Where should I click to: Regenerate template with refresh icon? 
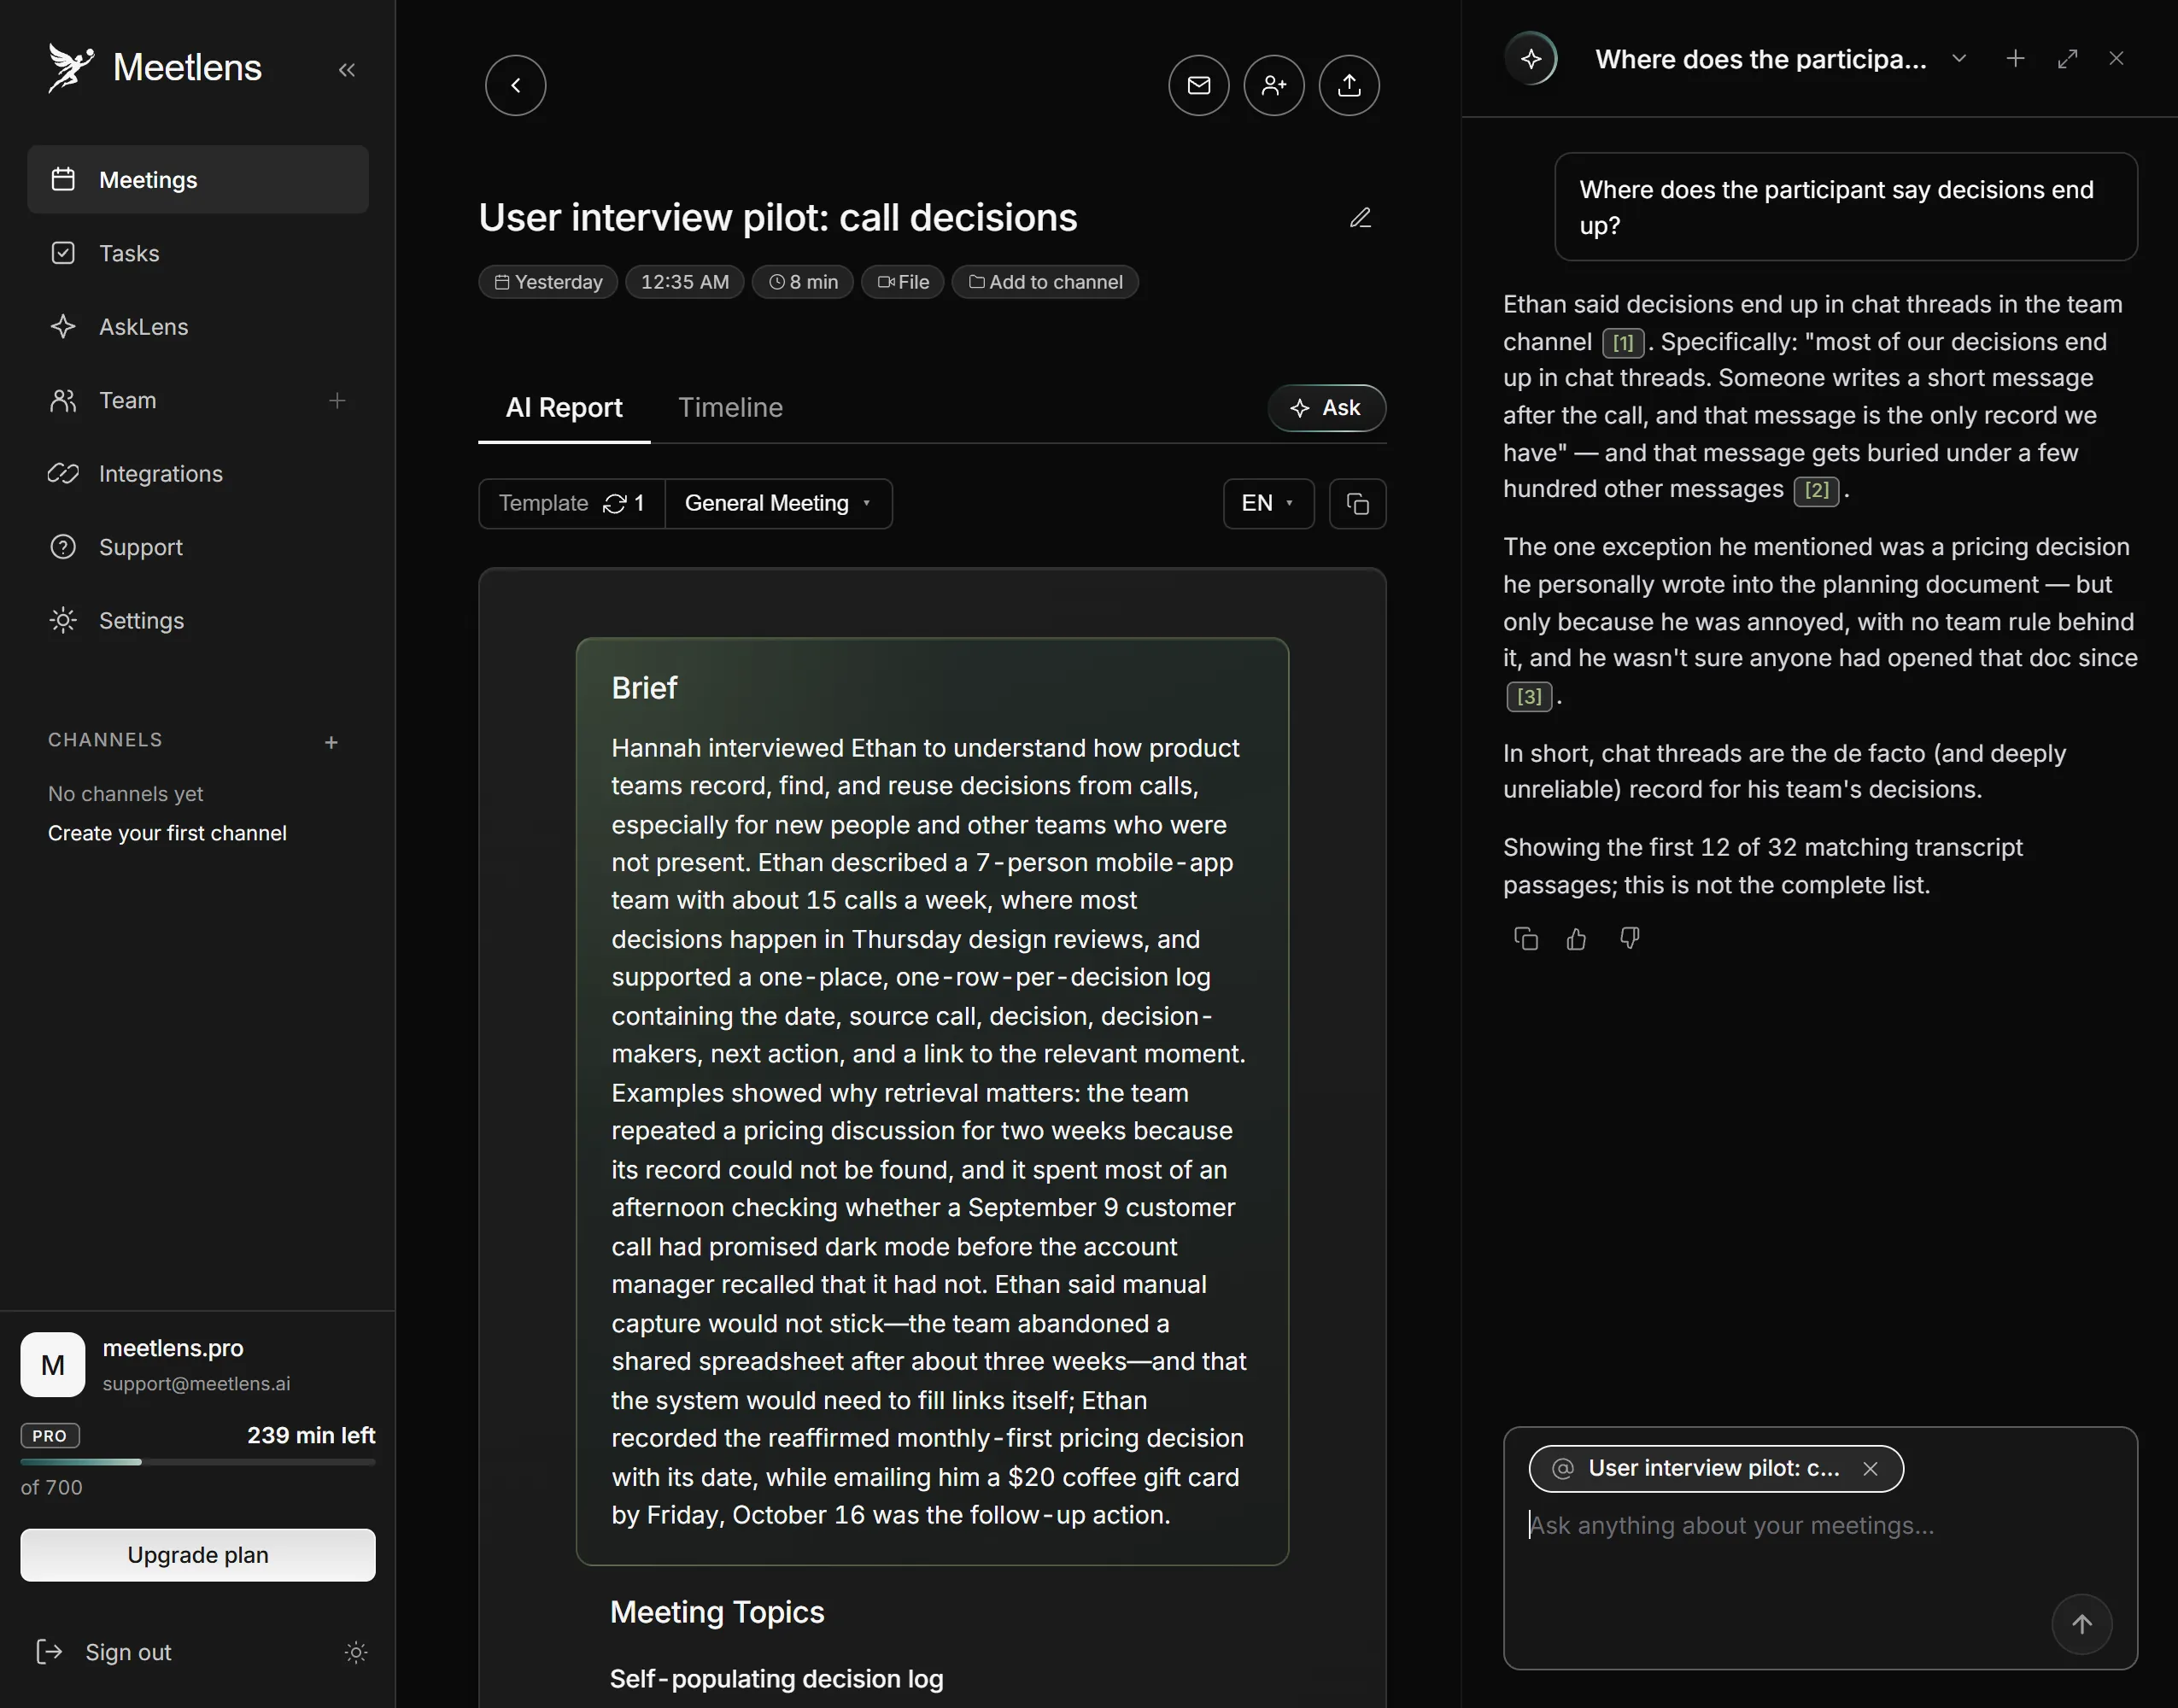click(615, 504)
